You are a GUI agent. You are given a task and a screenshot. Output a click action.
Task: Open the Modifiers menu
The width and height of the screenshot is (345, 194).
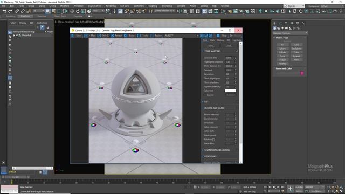pyautogui.click(x=65, y=6)
